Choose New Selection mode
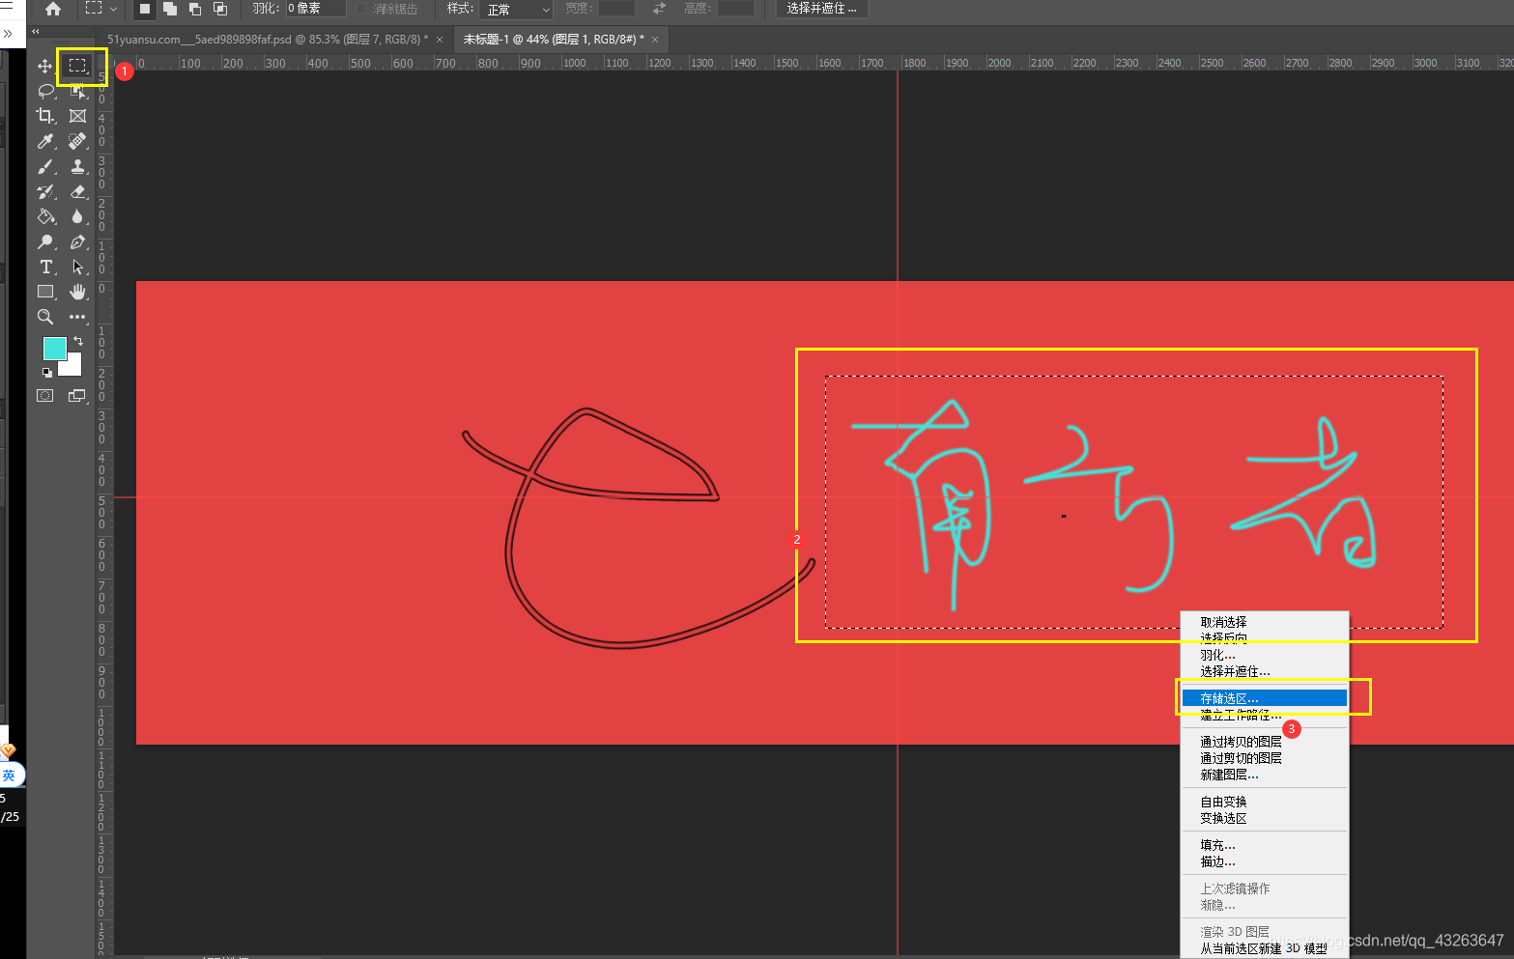1514x959 pixels. pos(144,9)
